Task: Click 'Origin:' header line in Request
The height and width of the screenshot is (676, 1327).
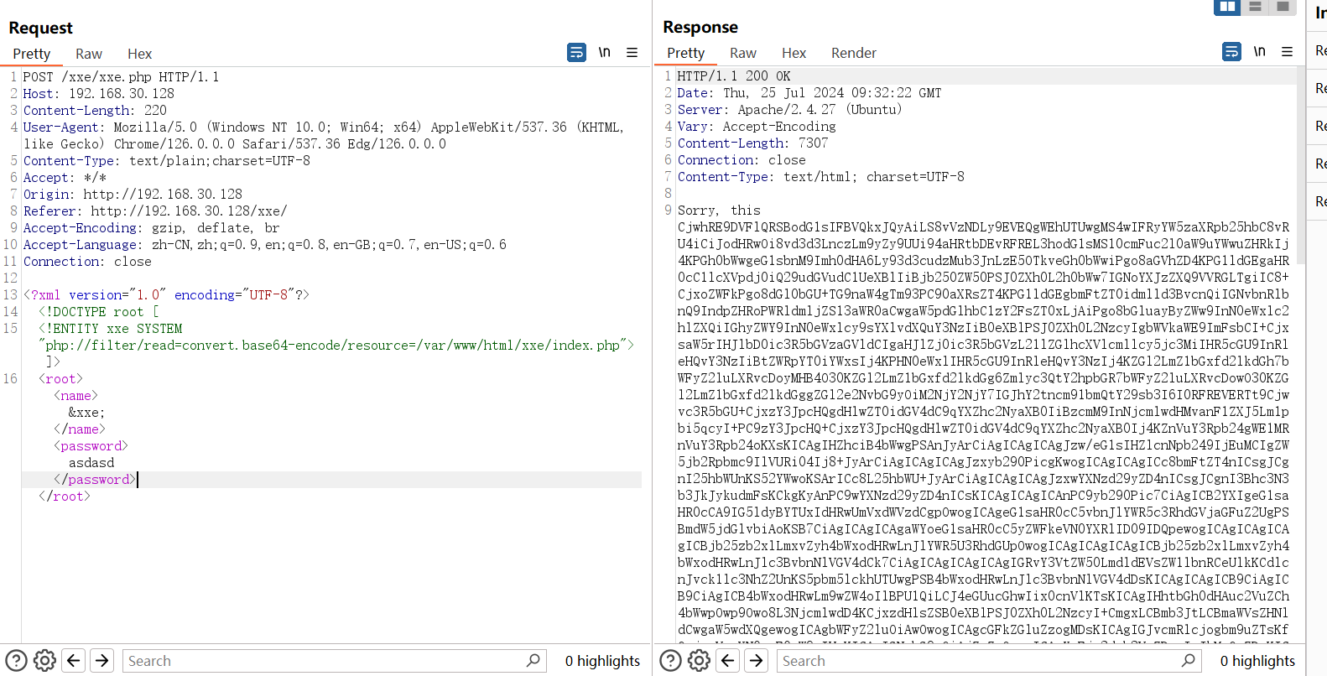Action: click(133, 195)
